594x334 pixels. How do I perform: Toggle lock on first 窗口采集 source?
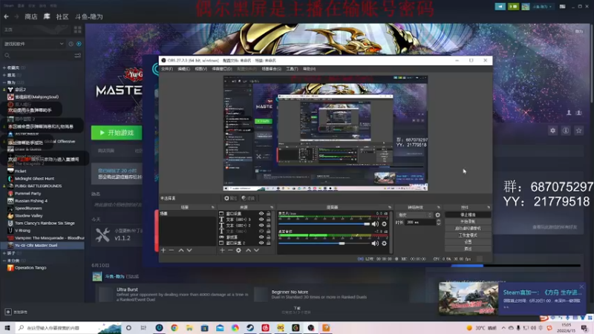click(x=269, y=214)
